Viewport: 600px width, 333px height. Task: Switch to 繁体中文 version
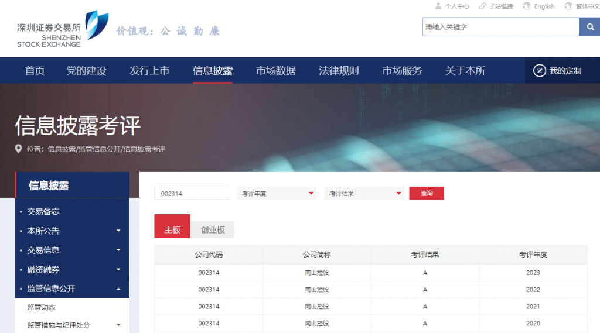581,6
